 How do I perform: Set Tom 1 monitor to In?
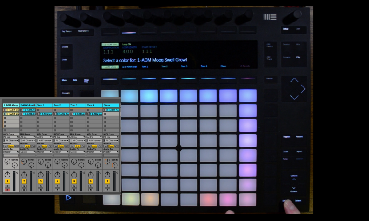point(39,146)
